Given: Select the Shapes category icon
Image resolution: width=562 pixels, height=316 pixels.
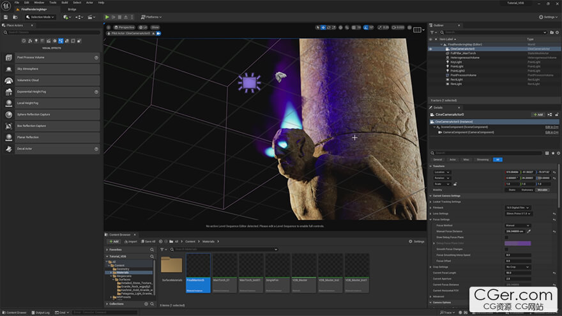Looking at the screenshot, I should pyautogui.click(x=42, y=41).
